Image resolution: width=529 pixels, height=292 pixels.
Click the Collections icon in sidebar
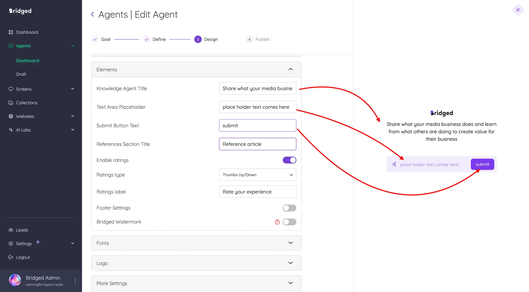point(11,103)
